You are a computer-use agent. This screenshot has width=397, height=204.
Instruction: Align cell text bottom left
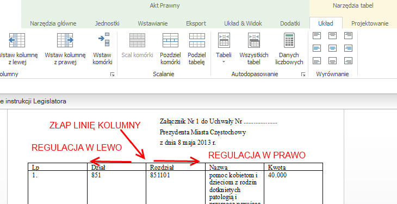click(x=317, y=61)
